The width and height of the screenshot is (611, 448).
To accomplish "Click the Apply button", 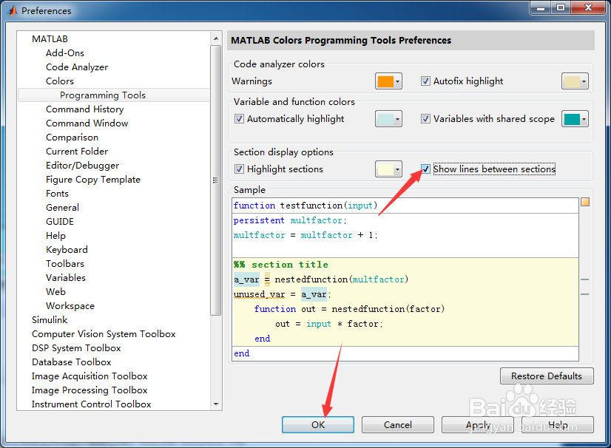I will (478, 424).
